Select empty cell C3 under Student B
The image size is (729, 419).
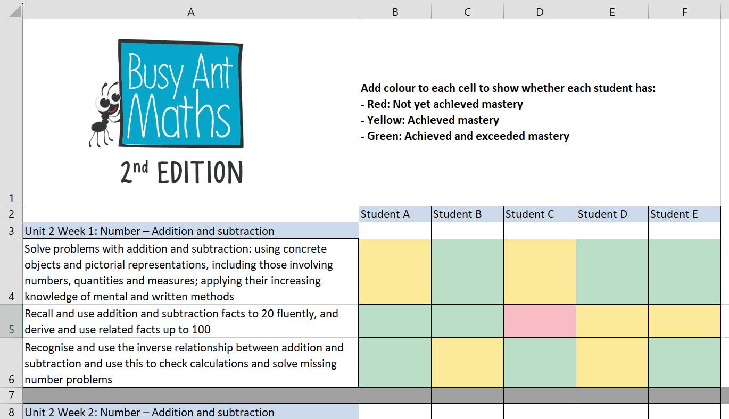467,231
